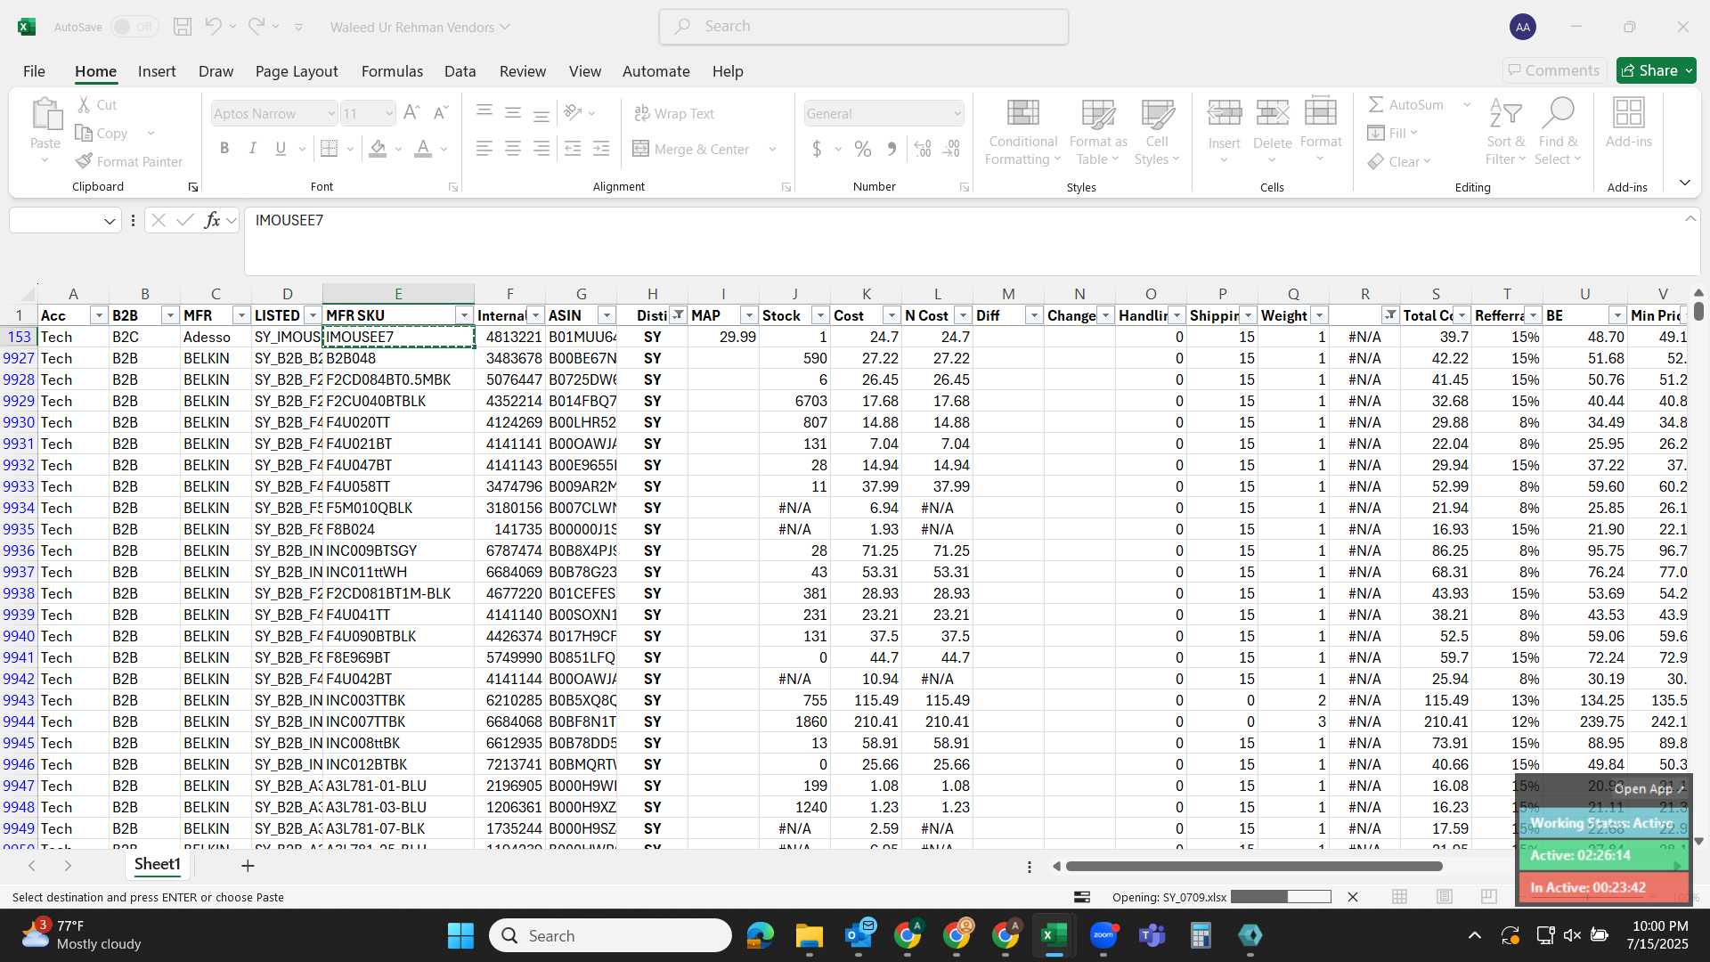
Task: Click the Decrease Decimal icon
Action: coord(952,149)
